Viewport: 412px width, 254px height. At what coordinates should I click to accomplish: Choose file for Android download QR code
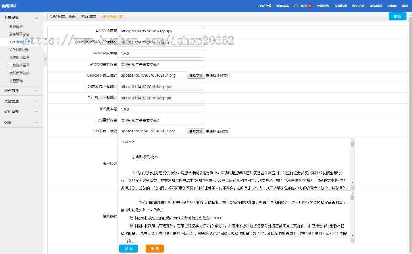(x=196, y=75)
